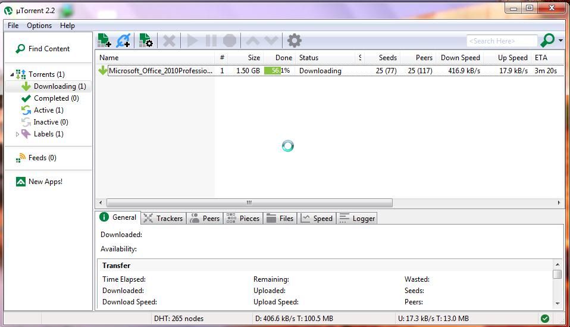
Task: Click the Search Here input field
Action: point(502,41)
